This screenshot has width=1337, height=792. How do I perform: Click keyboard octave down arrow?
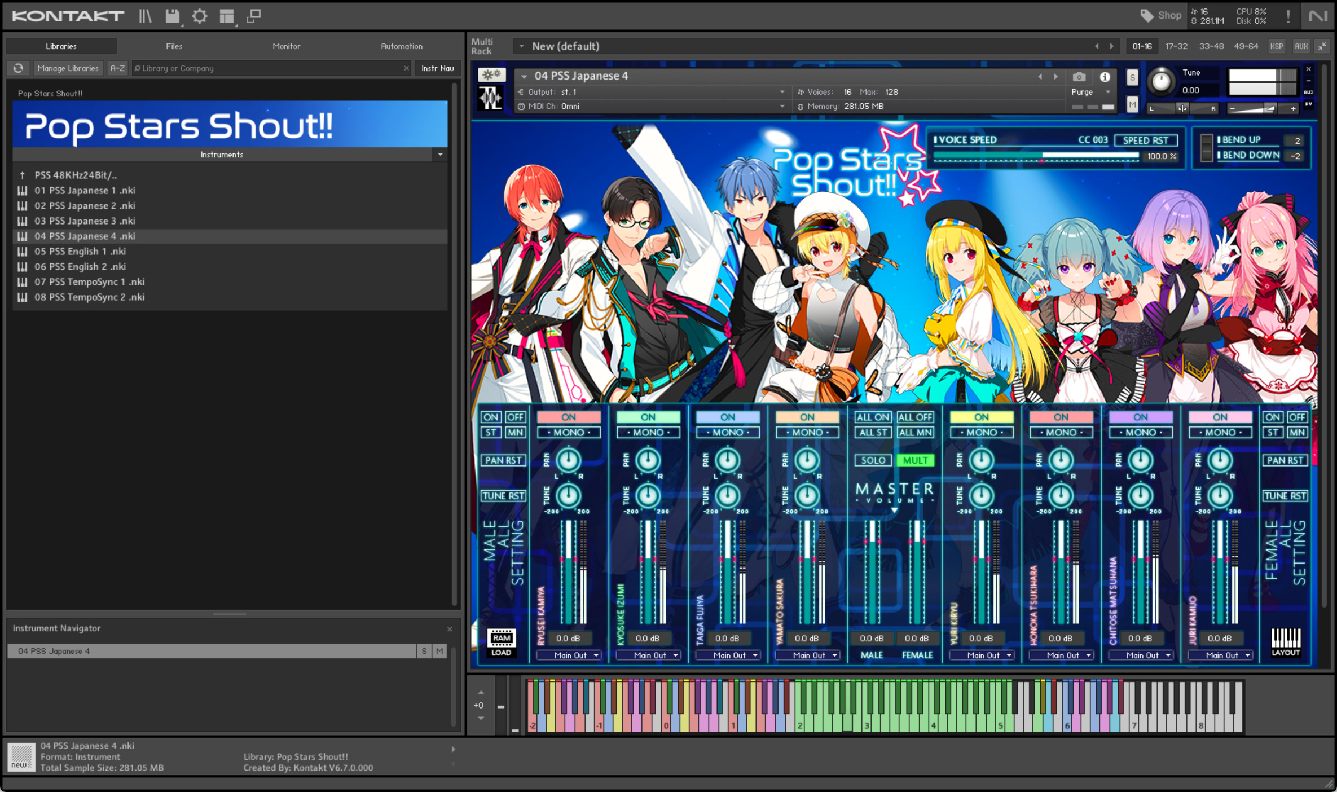click(x=481, y=718)
